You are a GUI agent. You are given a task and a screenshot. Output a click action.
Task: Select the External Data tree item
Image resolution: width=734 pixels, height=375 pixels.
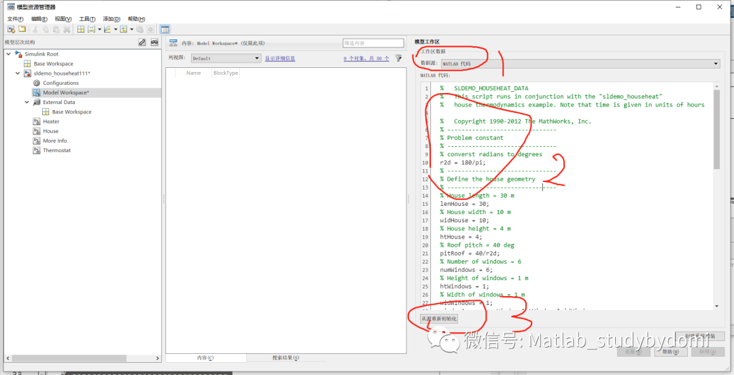[58, 102]
